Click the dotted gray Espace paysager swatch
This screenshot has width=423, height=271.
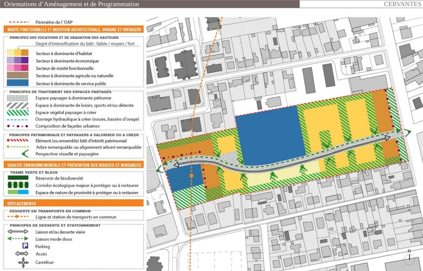click(18, 98)
